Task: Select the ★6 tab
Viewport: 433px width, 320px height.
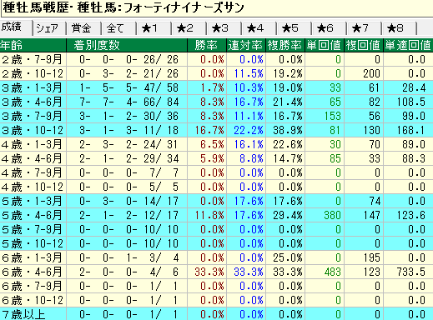Action: (329, 28)
